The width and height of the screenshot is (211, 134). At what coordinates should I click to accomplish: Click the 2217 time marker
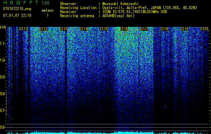pos(144,29)
